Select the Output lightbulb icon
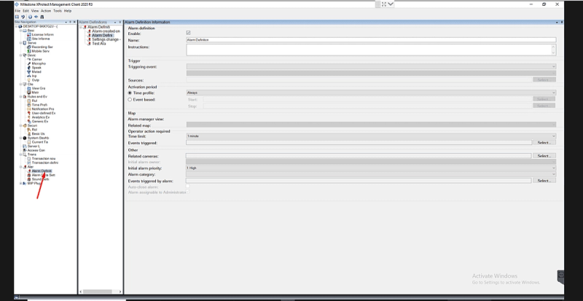Screen dimensions: 583x301 click(x=29, y=80)
